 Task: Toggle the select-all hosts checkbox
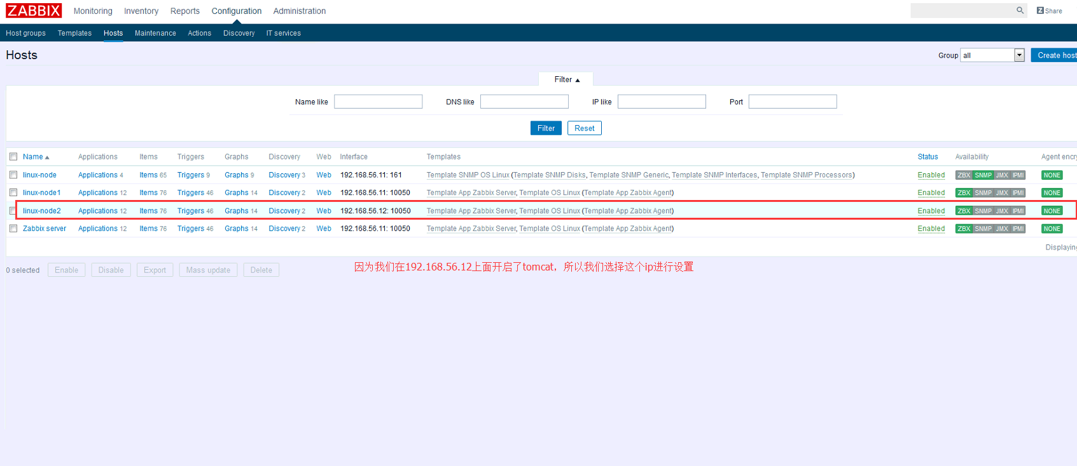pyautogui.click(x=13, y=157)
